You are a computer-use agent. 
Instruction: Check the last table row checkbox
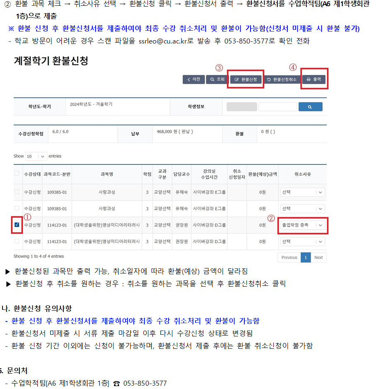[x=17, y=241]
